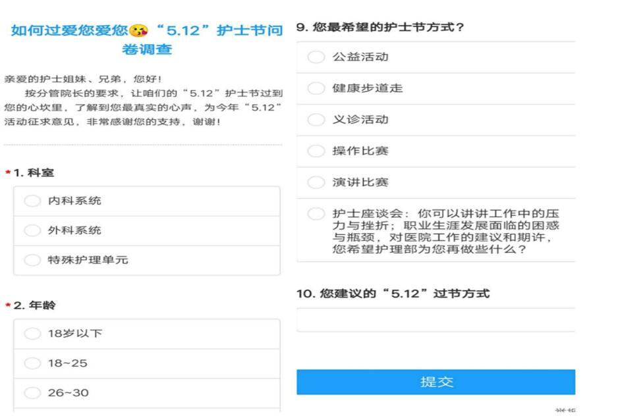618x420 pixels.
Task: Select the 内科系统 radio option
Action: (x=32, y=201)
